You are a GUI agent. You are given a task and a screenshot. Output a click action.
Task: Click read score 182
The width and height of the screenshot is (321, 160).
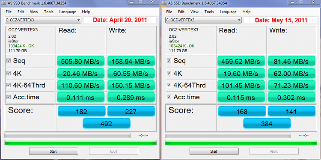click(x=81, y=111)
